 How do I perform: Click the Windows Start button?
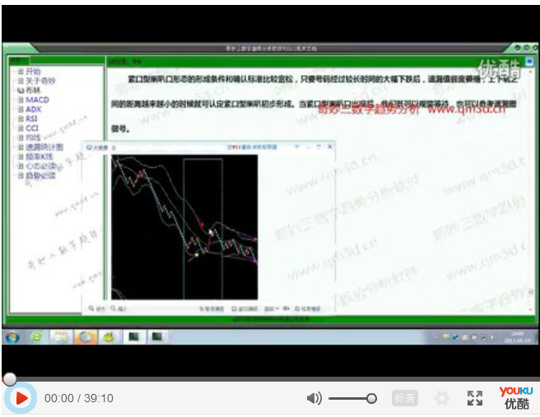[x=13, y=337]
